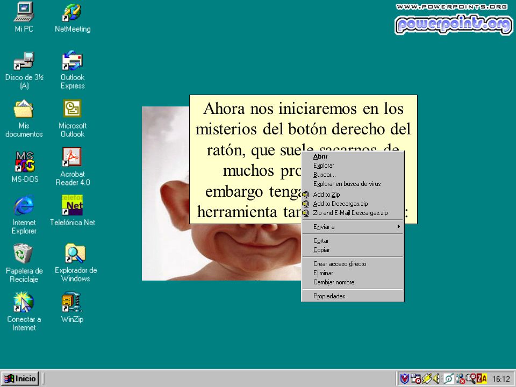Open the Inicio start menu
516x387 pixels.
click(x=20, y=378)
